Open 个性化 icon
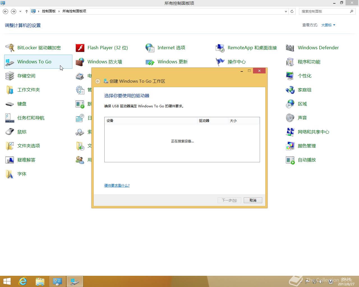 tap(290, 76)
